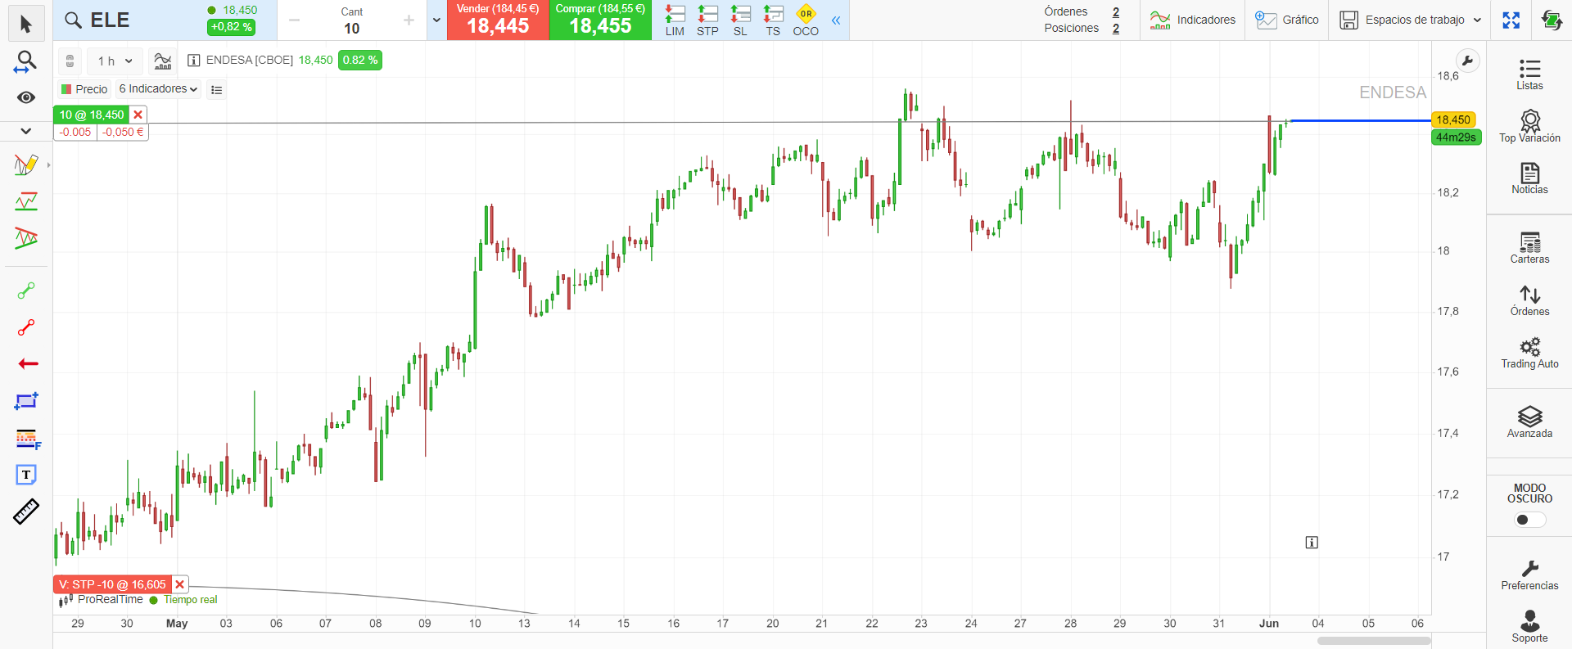Image resolution: width=1572 pixels, height=649 pixels.
Task: Collapse the order toolbar double chevron
Action: click(836, 20)
